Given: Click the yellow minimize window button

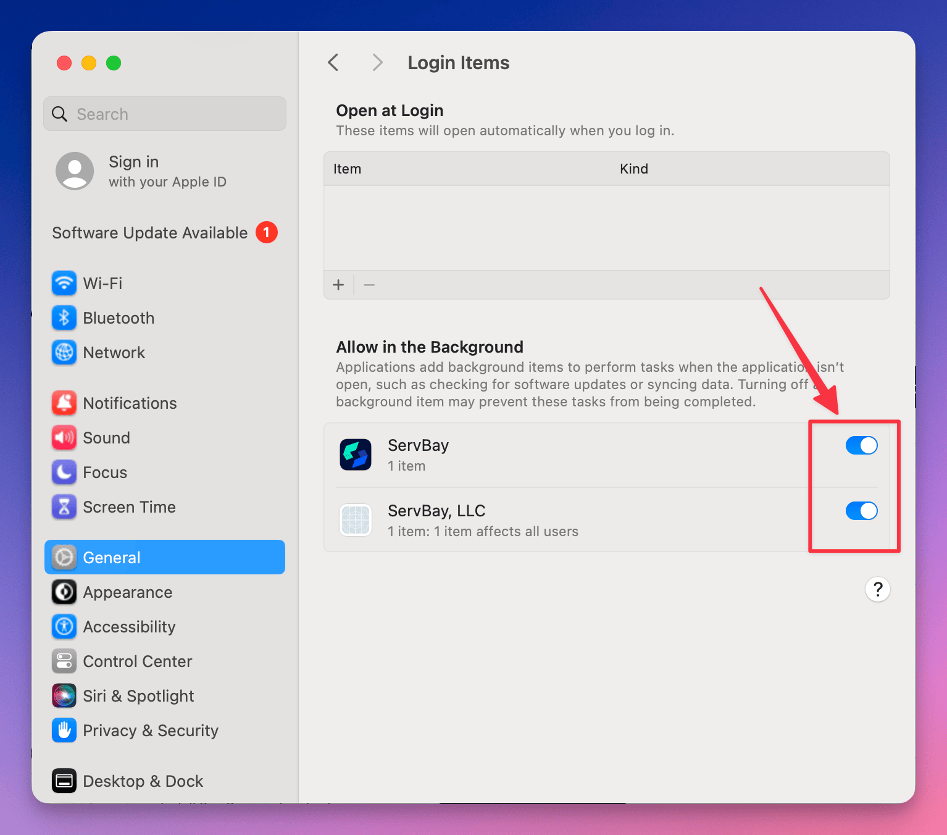Looking at the screenshot, I should click(89, 63).
